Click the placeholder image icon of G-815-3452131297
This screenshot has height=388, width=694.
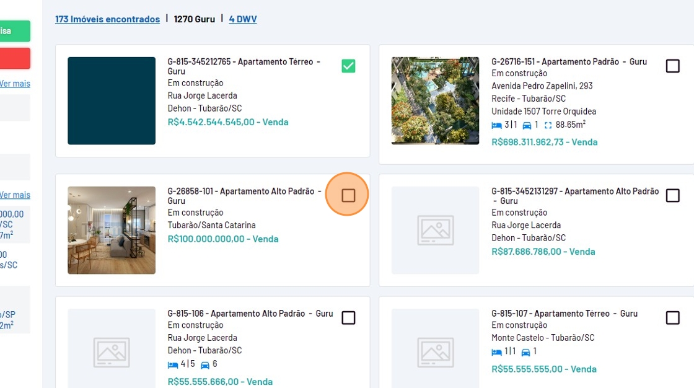(435, 231)
